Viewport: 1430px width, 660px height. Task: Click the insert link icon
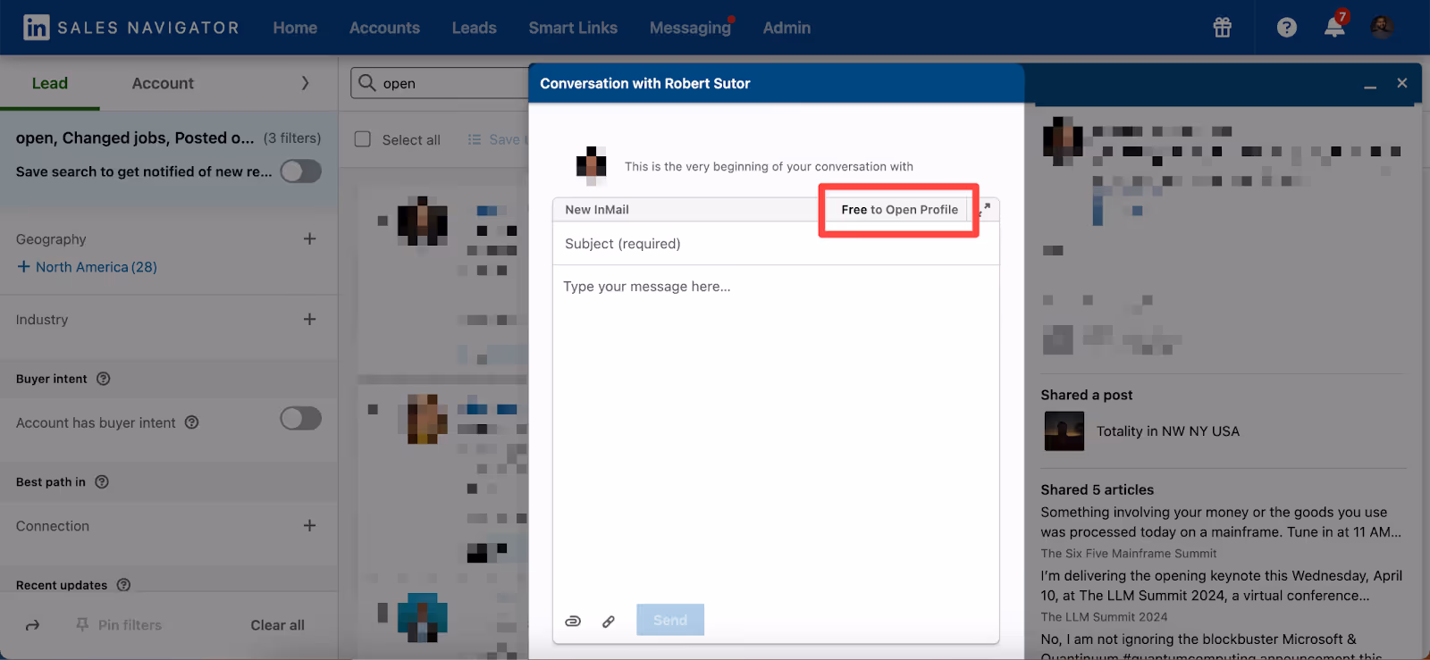(x=609, y=621)
